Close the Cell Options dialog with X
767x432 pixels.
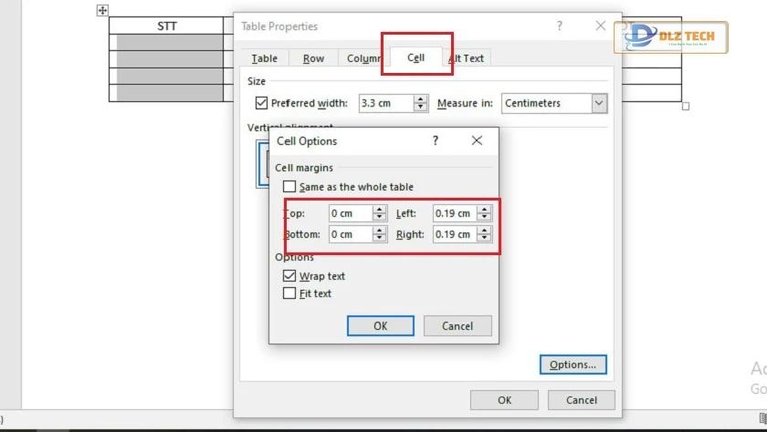tap(477, 140)
